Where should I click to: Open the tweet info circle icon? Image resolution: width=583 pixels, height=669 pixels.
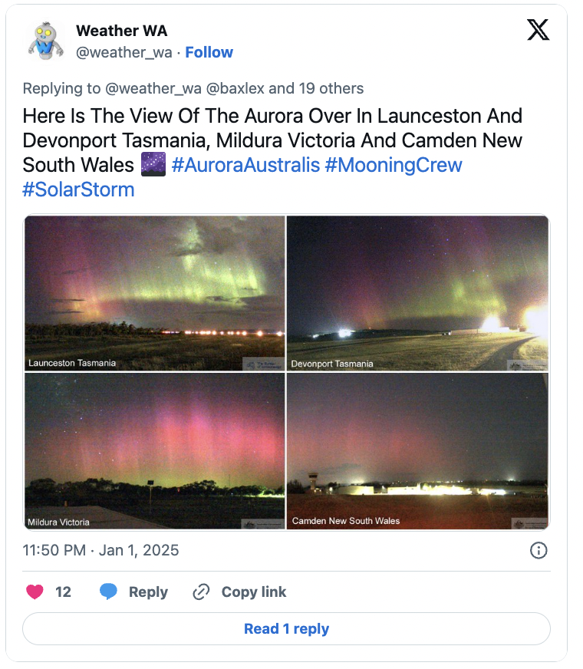(x=539, y=550)
